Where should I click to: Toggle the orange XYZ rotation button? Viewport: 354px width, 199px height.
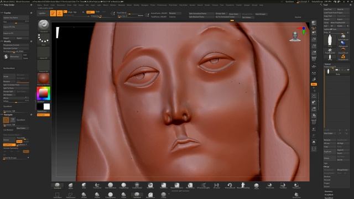coord(314,84)
